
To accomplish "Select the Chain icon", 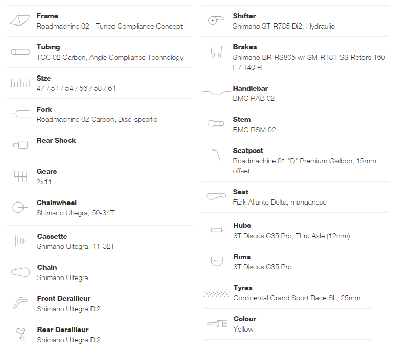I will point(20,272).
